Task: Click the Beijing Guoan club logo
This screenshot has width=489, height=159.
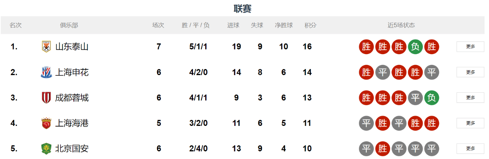Action: point(46,148)
